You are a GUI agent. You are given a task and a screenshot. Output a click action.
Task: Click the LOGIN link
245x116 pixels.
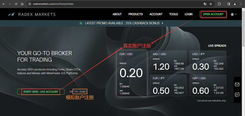(188, 14)
